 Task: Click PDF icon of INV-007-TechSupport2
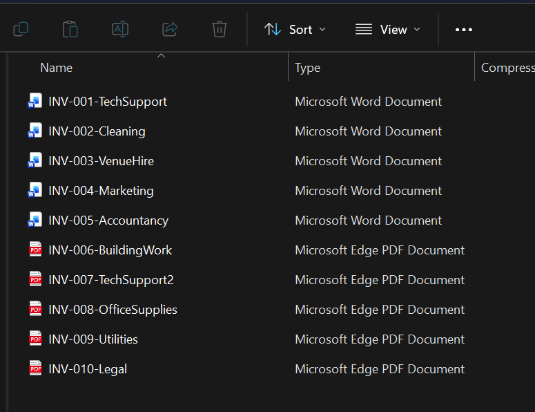(35, 279)
